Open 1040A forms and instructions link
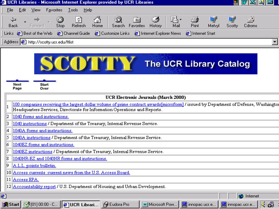This screenshot has width=279, height=209. coord(43,131)
